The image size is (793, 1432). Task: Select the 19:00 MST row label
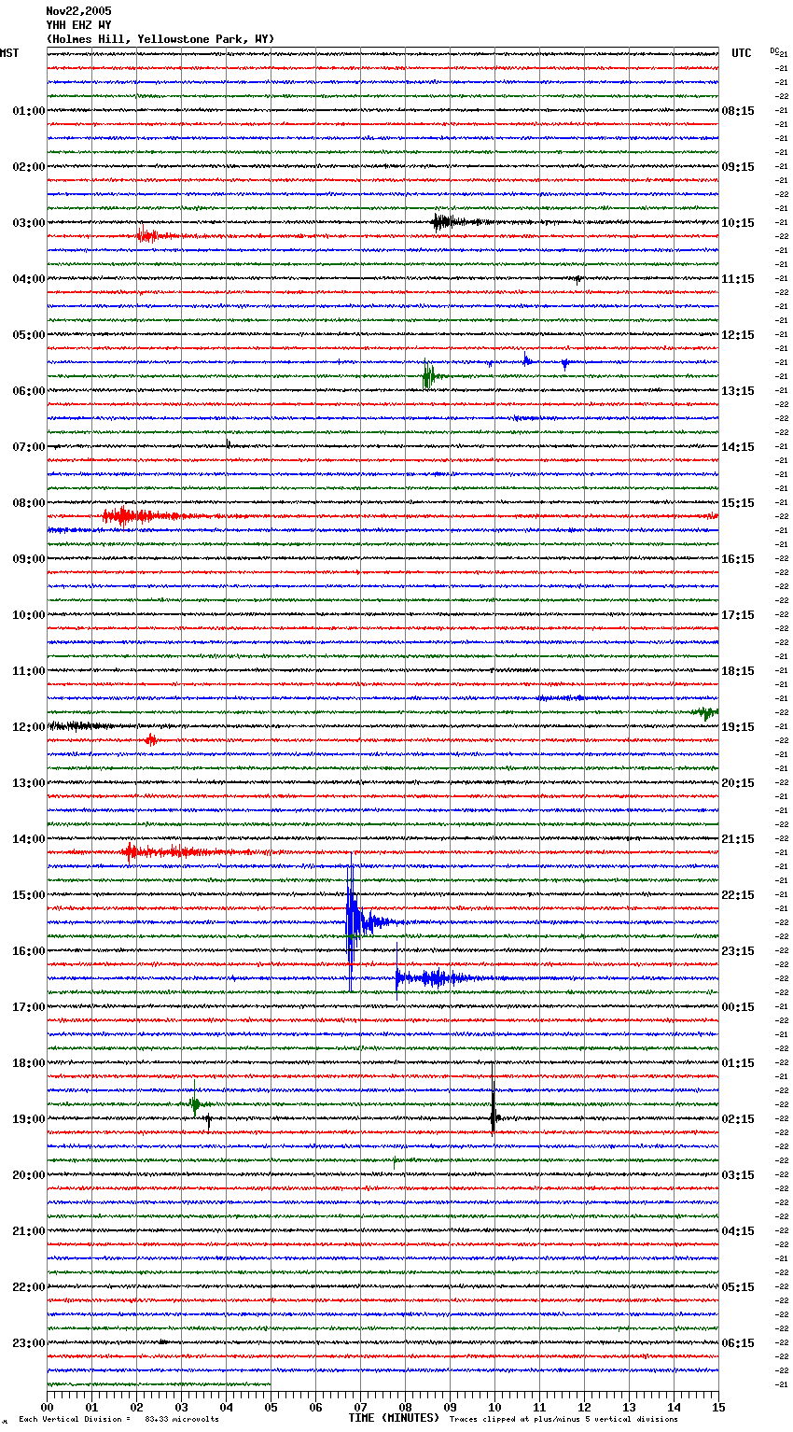[x=28, y=1119]
